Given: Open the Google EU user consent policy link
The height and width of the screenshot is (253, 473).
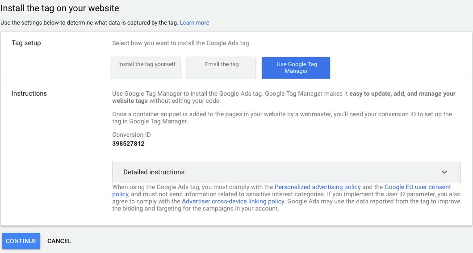Looking at the screenshot, I should coord(418,187).
